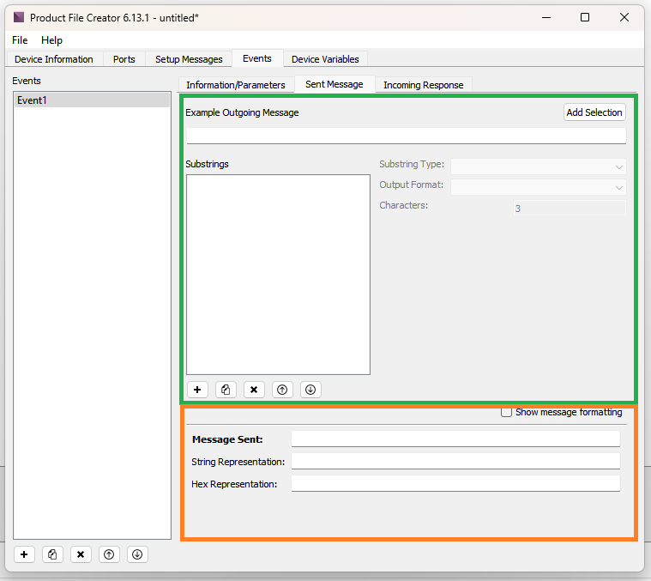Add a new substring with plus icon

tap(197, 390)
